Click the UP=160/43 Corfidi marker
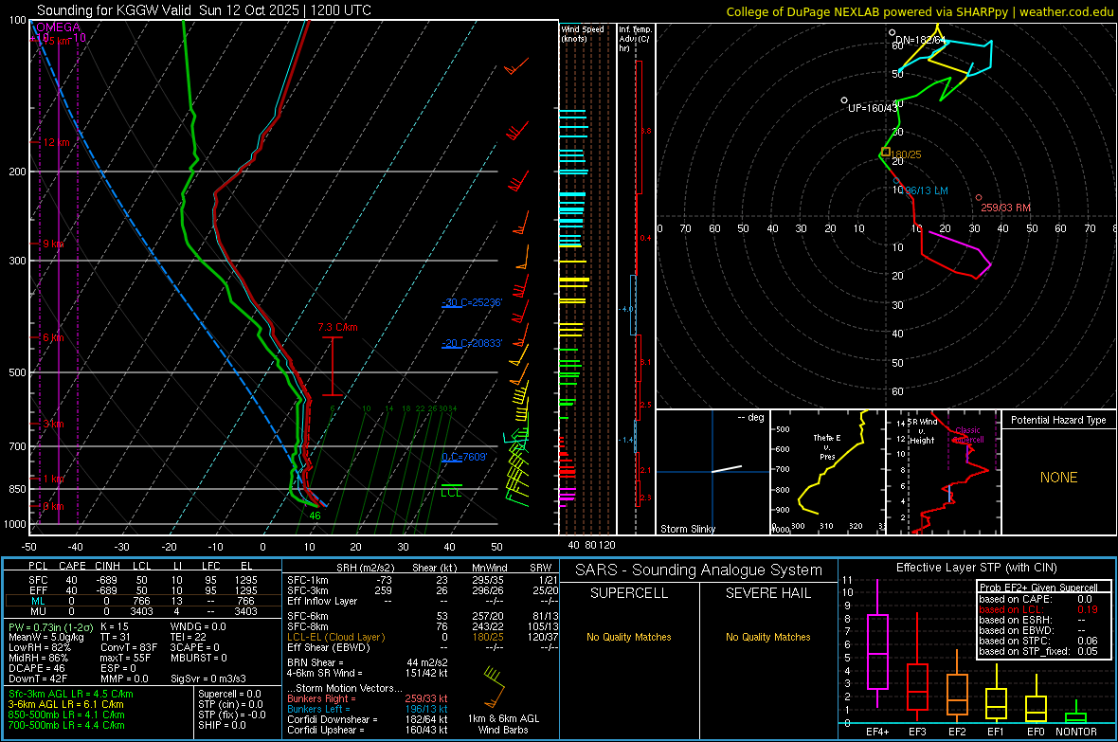Image resolution: width=1118 pixels, height=742 pixels. (x=844, y=100)
